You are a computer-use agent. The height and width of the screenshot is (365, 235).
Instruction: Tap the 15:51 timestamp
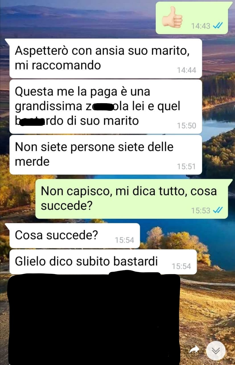coord(186,167)
